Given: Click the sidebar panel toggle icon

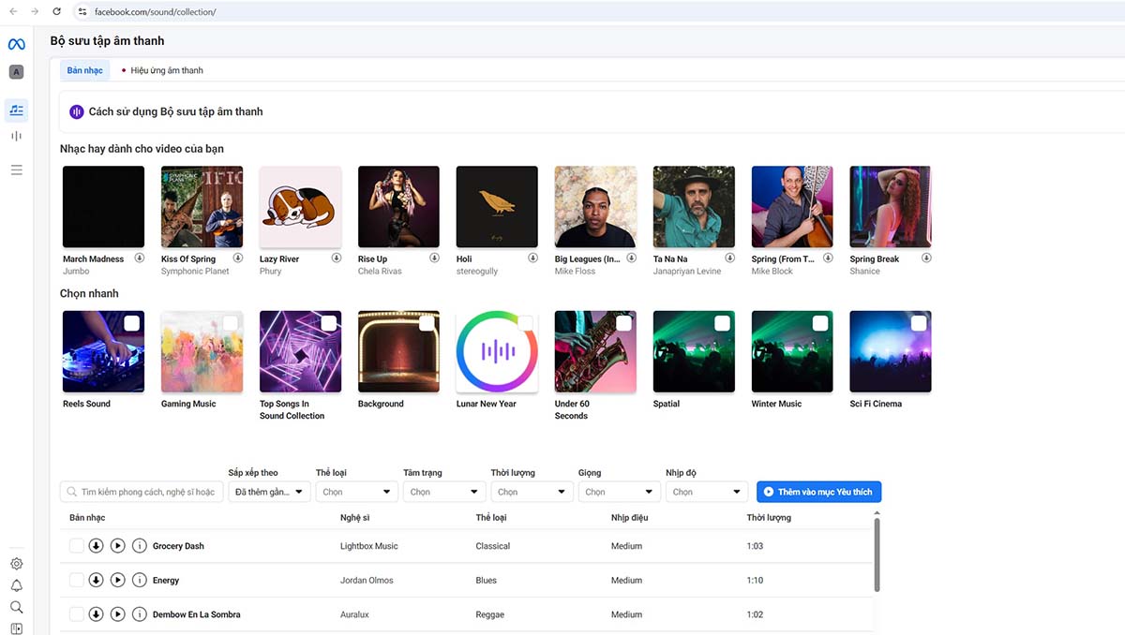Looking at the screenshot, I should coord(16,628).
